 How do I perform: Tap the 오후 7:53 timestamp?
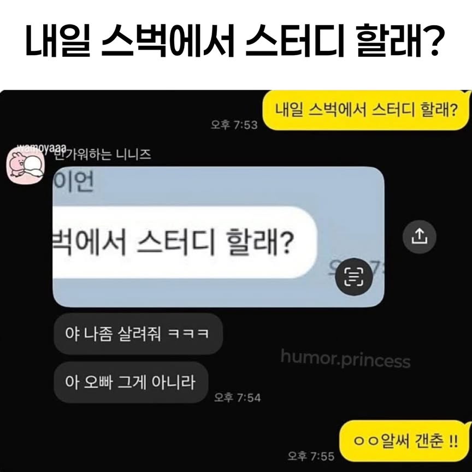(x=234, y=125)
